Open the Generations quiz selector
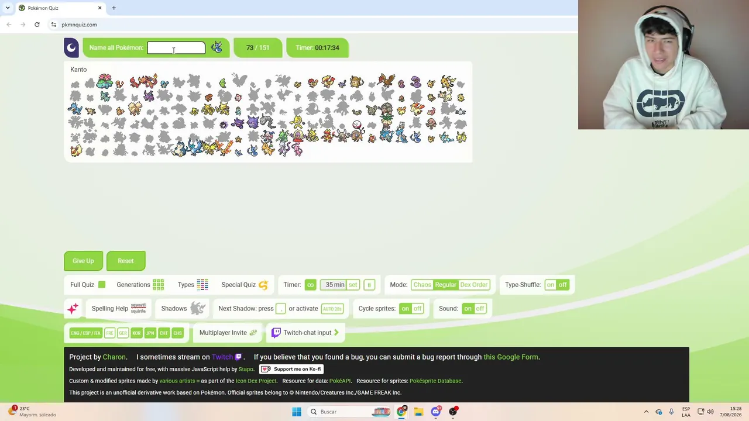This screenshot has height=421, width=749. coord(140,285)
